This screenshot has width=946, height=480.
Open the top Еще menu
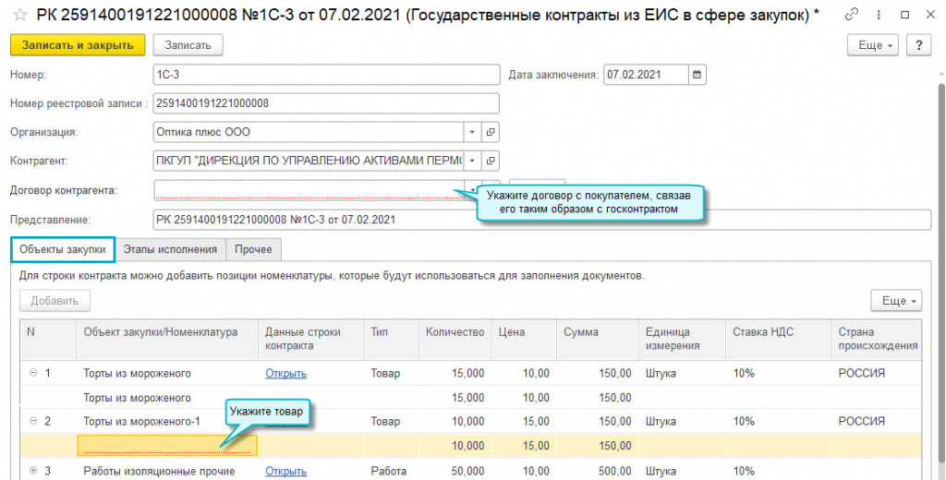tap(873, 45)
